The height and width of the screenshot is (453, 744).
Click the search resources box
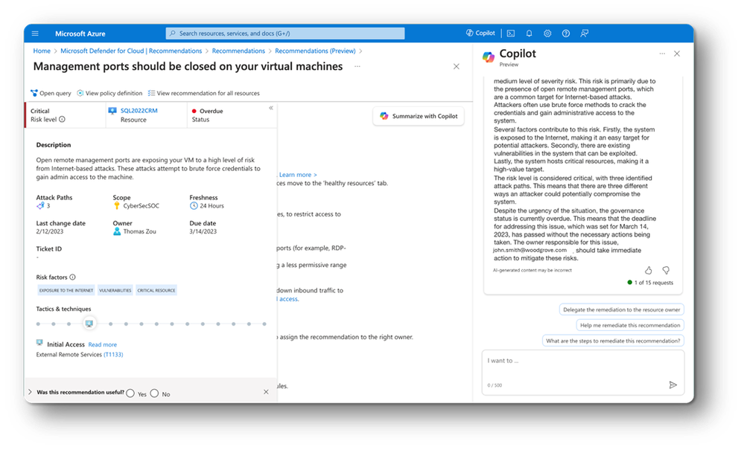click(285, 33)
